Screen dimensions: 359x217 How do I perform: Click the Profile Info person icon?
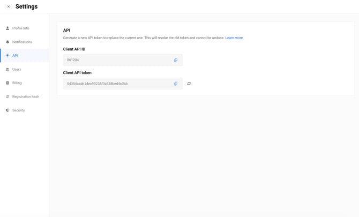pyautogui.click(x=8, y=28)
